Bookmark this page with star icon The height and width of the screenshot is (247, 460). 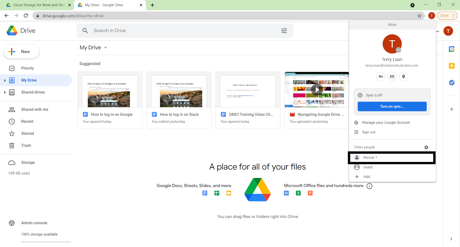click(x=419, y=16)
